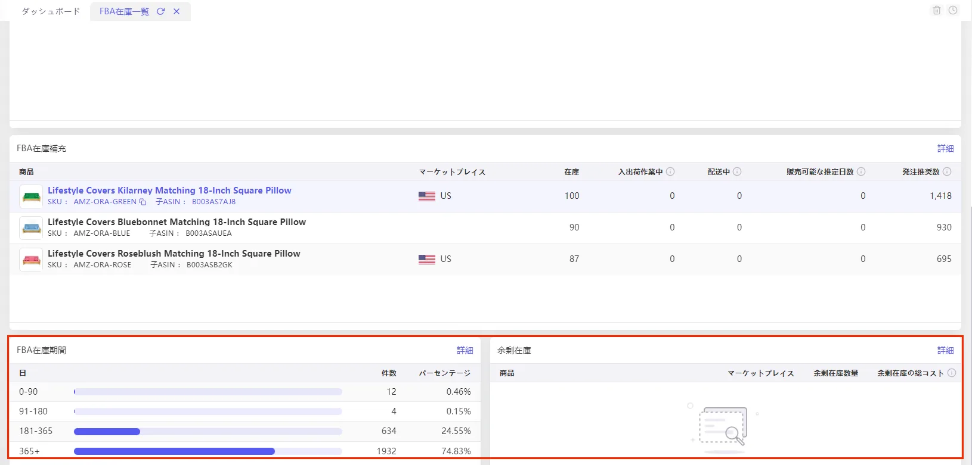Open 詳細 link in FBA在庫補充 panel
The height and width of the screenshot is (465, 972).
point(945,148)
